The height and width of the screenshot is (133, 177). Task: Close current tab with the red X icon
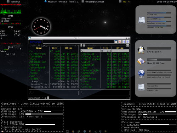click(x=120, y=41)
